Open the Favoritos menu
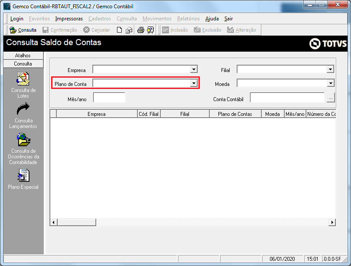 39,19
